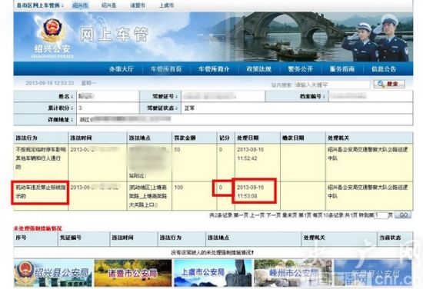Focus the 转到第 page number input
423x289 pixels.
click(x=381, y=215)
